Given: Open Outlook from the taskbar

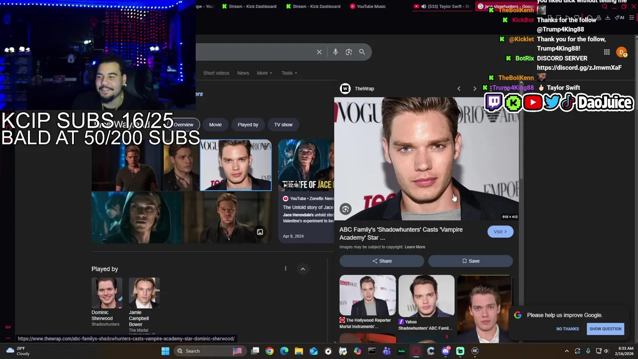Looking at the screenshot, I should [314, 351].
